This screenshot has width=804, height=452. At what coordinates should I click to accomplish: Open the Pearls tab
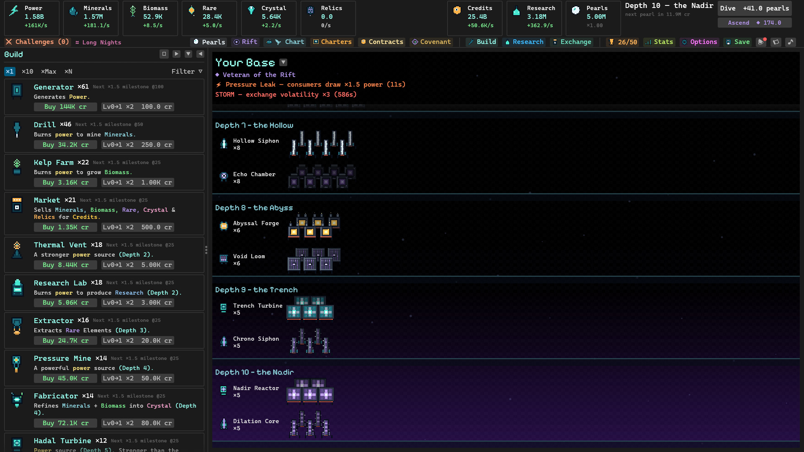209,42
